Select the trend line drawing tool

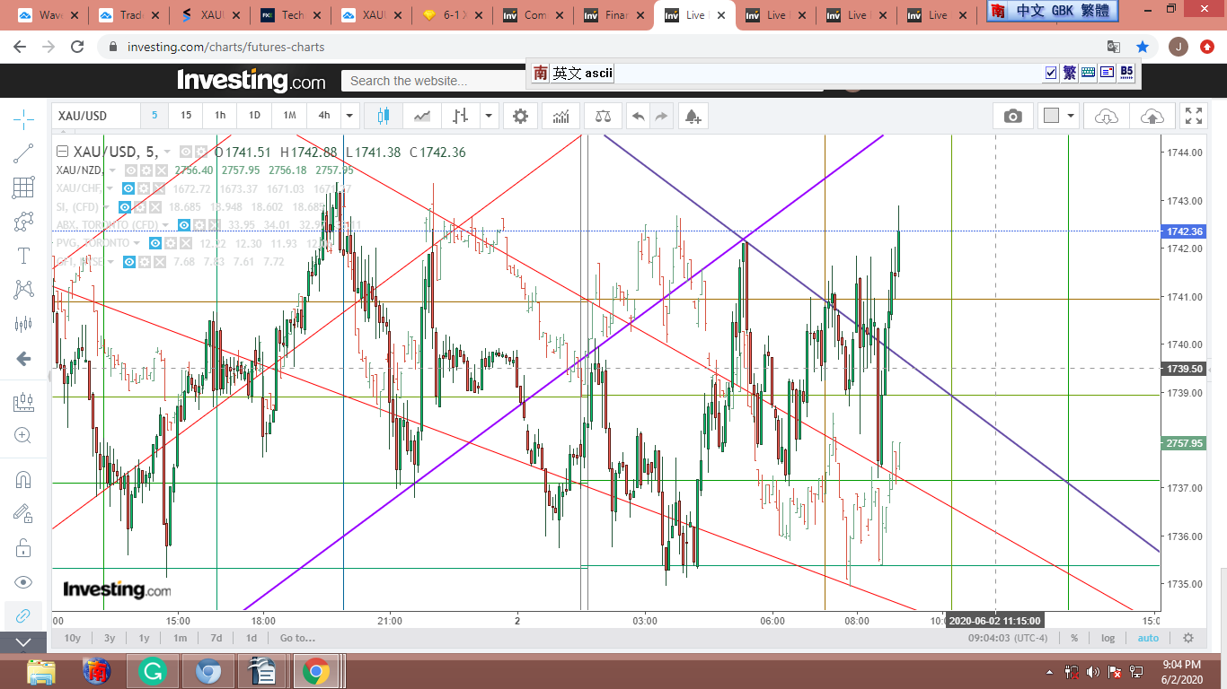pyautogui.click(x=23, y=153)
